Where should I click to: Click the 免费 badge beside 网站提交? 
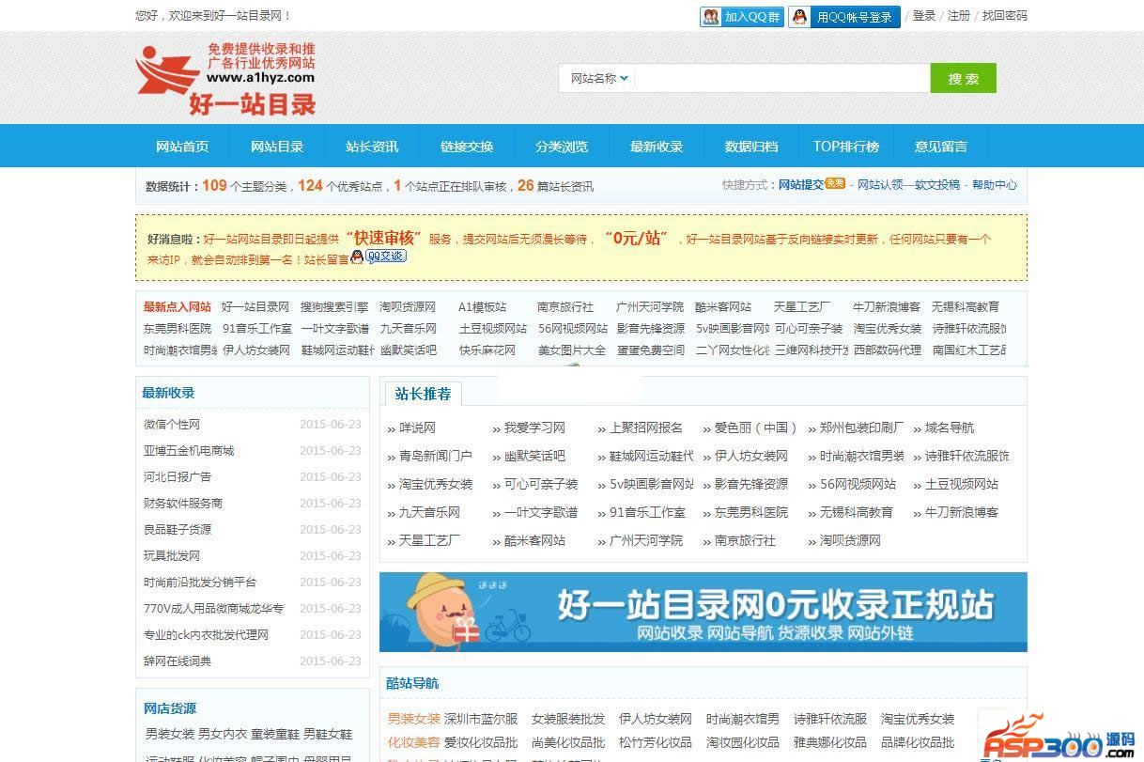(x=835, y=184)
